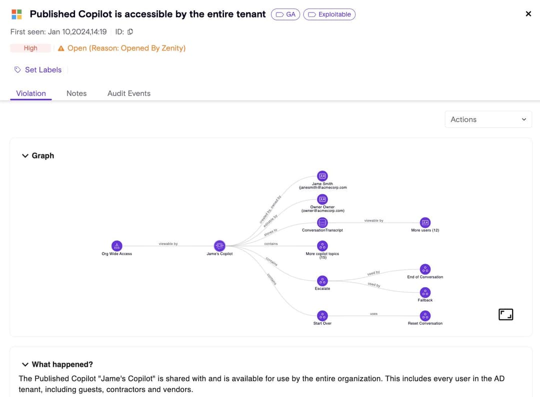Switch to the Notes tab

pyautogui.click(x=76, y=93)
